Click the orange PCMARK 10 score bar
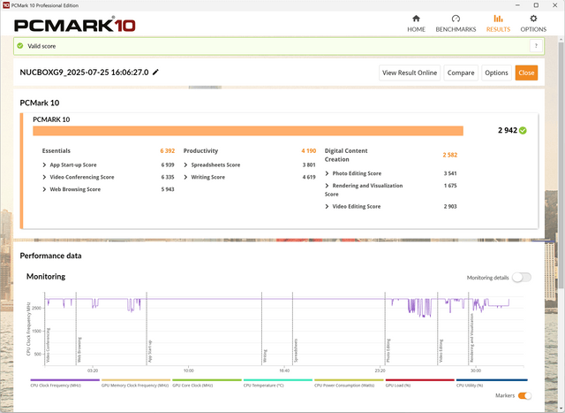The image size is (565, 413). [248, 131]
